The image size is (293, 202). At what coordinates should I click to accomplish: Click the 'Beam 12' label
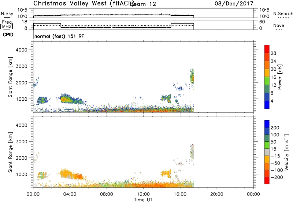pos(143,4)
